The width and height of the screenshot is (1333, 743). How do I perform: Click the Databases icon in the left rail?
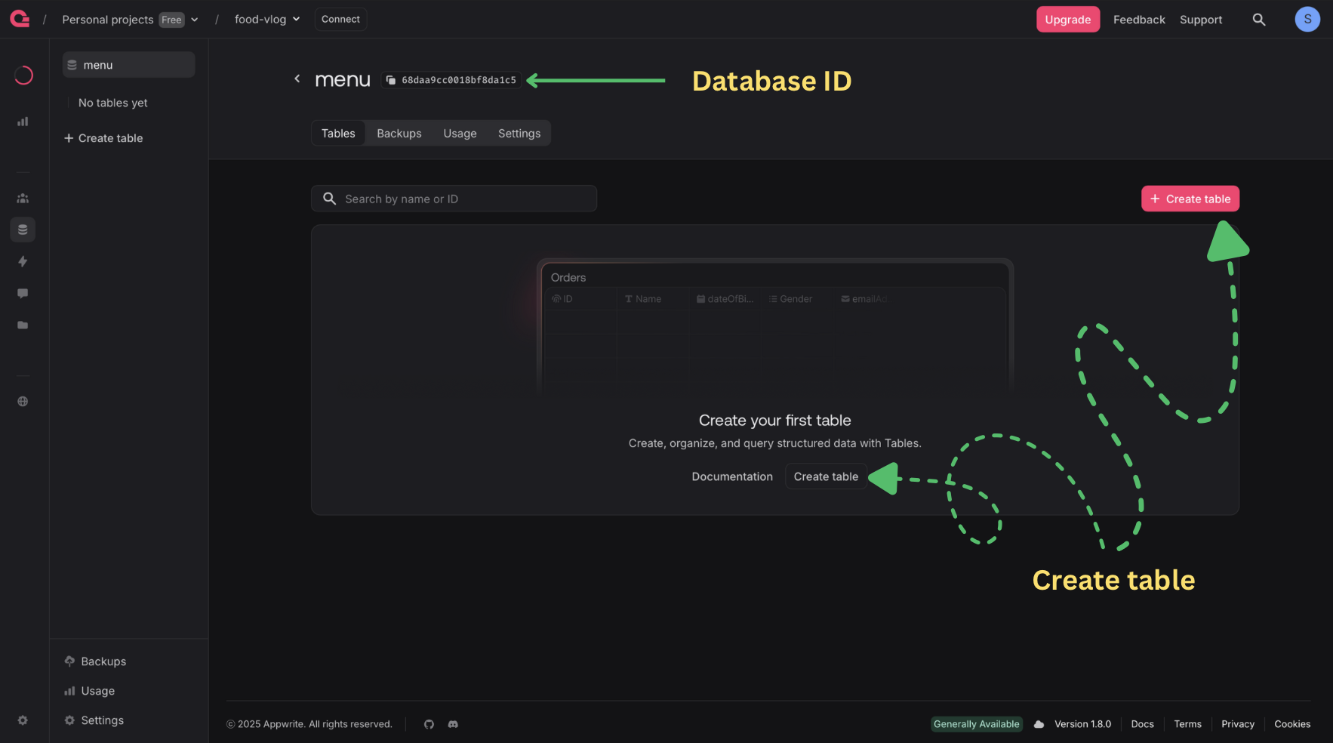pos(23,230)
